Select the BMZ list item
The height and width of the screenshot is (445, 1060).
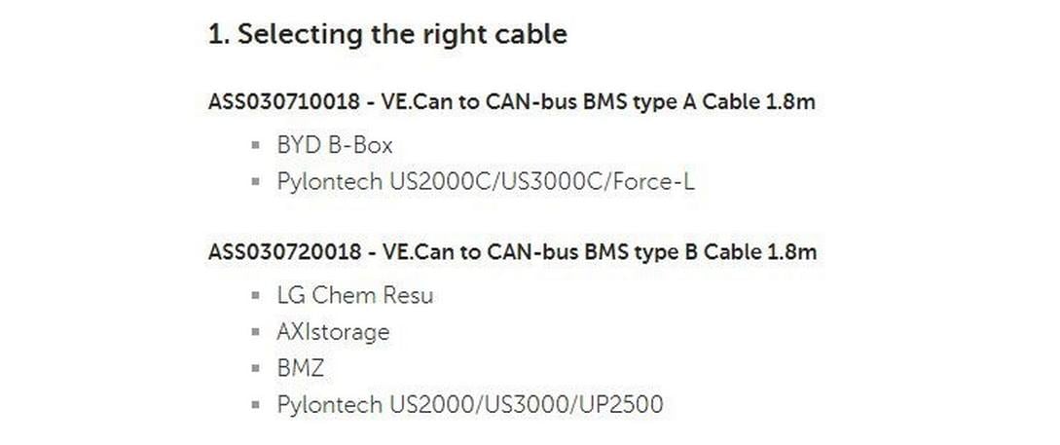(x=301, y=368)
